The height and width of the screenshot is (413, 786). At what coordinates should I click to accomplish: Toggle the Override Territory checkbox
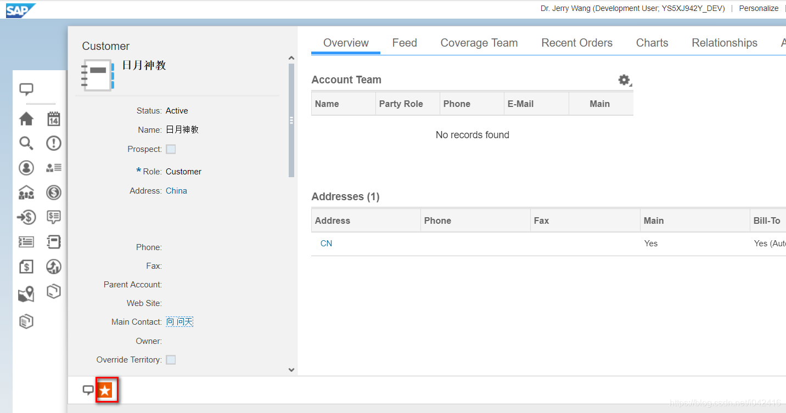pyautogui.click(x=171, y=360)
